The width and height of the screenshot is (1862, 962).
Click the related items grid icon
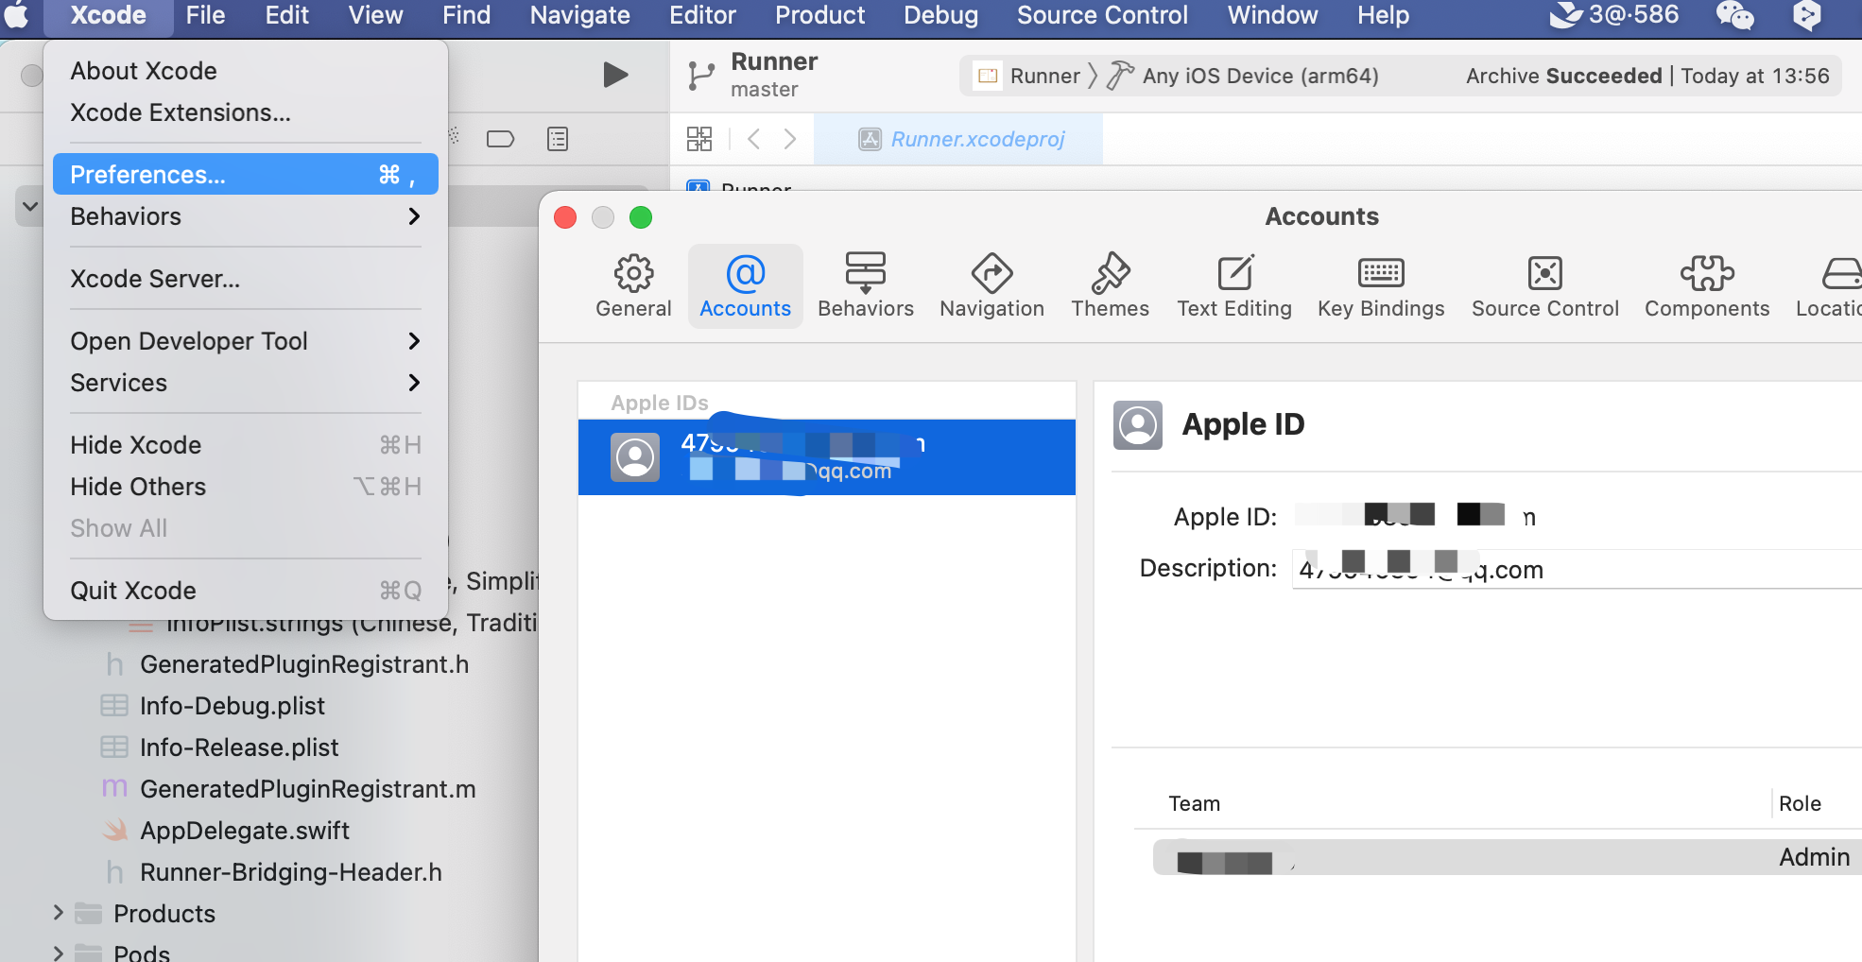point(699,139)
